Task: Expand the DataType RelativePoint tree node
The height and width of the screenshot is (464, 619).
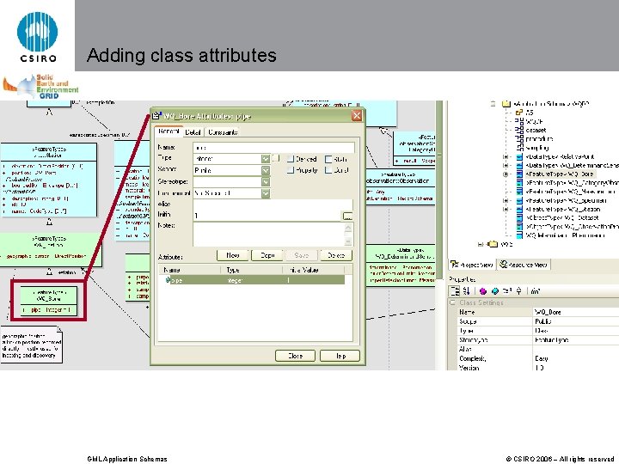Action: click(506, 156)
